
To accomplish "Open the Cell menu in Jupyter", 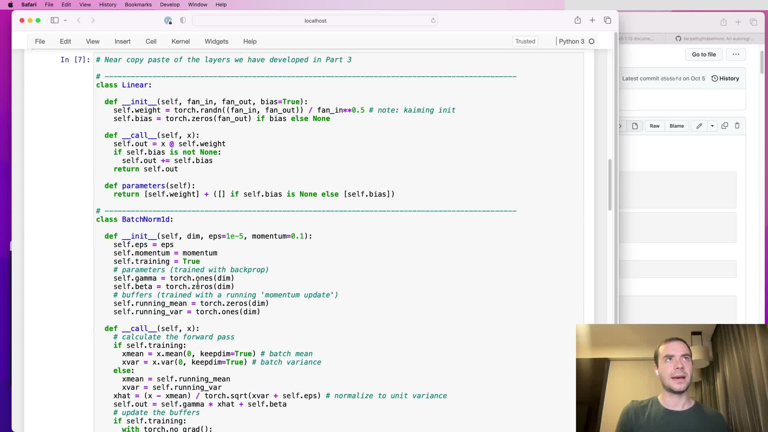I will click(x=151, y=42).
